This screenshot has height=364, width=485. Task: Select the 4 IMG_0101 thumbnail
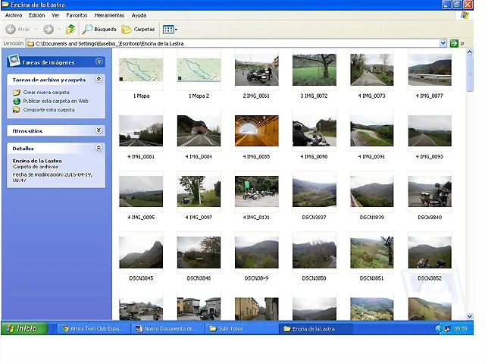click(x=256, y=192)
